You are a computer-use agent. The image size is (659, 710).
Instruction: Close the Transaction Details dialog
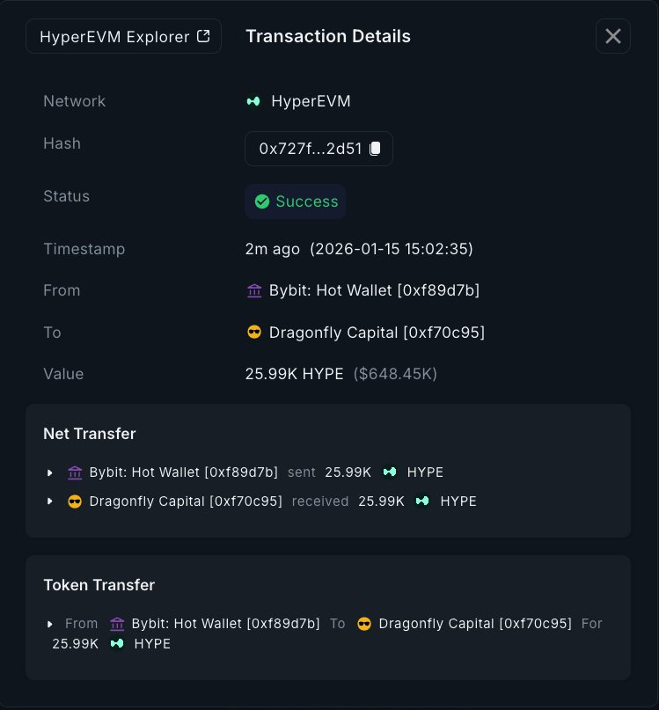[x=613, y=36]
